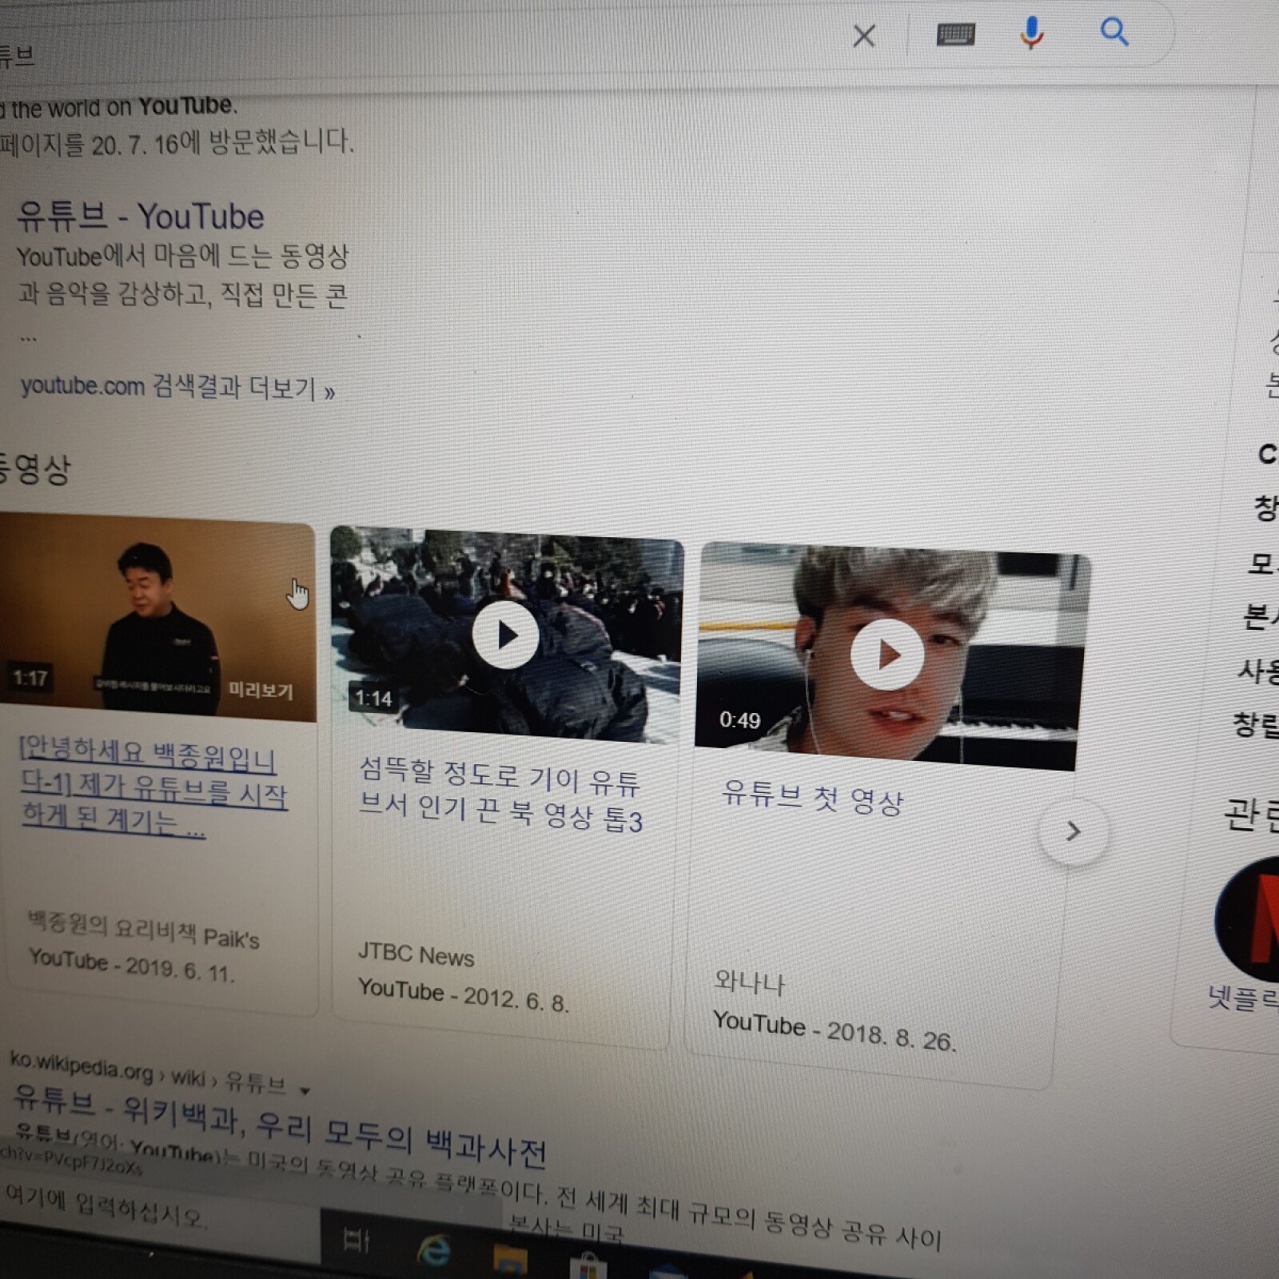Start voice search with the microphone icon

pos(1032,33)
